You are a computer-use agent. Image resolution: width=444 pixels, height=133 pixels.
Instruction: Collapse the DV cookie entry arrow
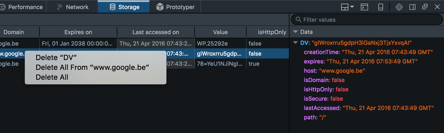(295, 43)
